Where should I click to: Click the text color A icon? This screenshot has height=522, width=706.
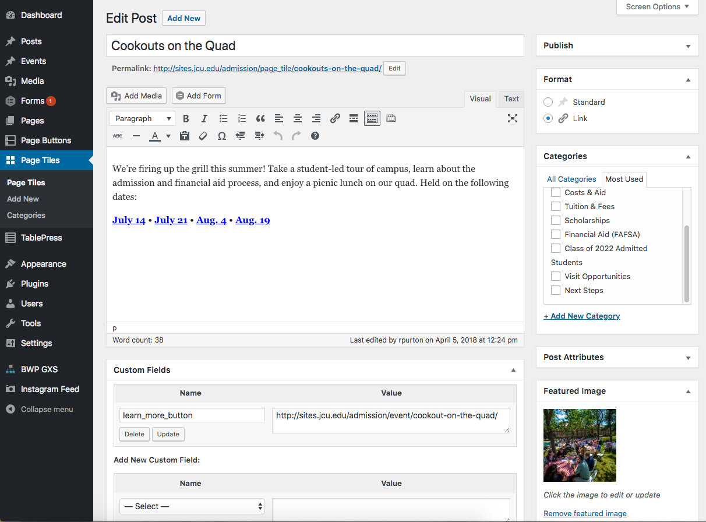pyautogui.click(x=154, y=136)
